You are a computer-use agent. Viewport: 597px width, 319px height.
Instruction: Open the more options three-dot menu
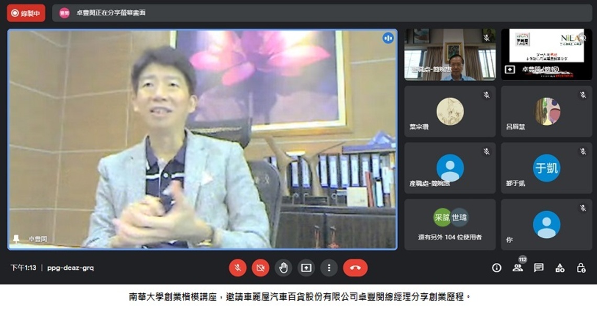click(329, 268)
